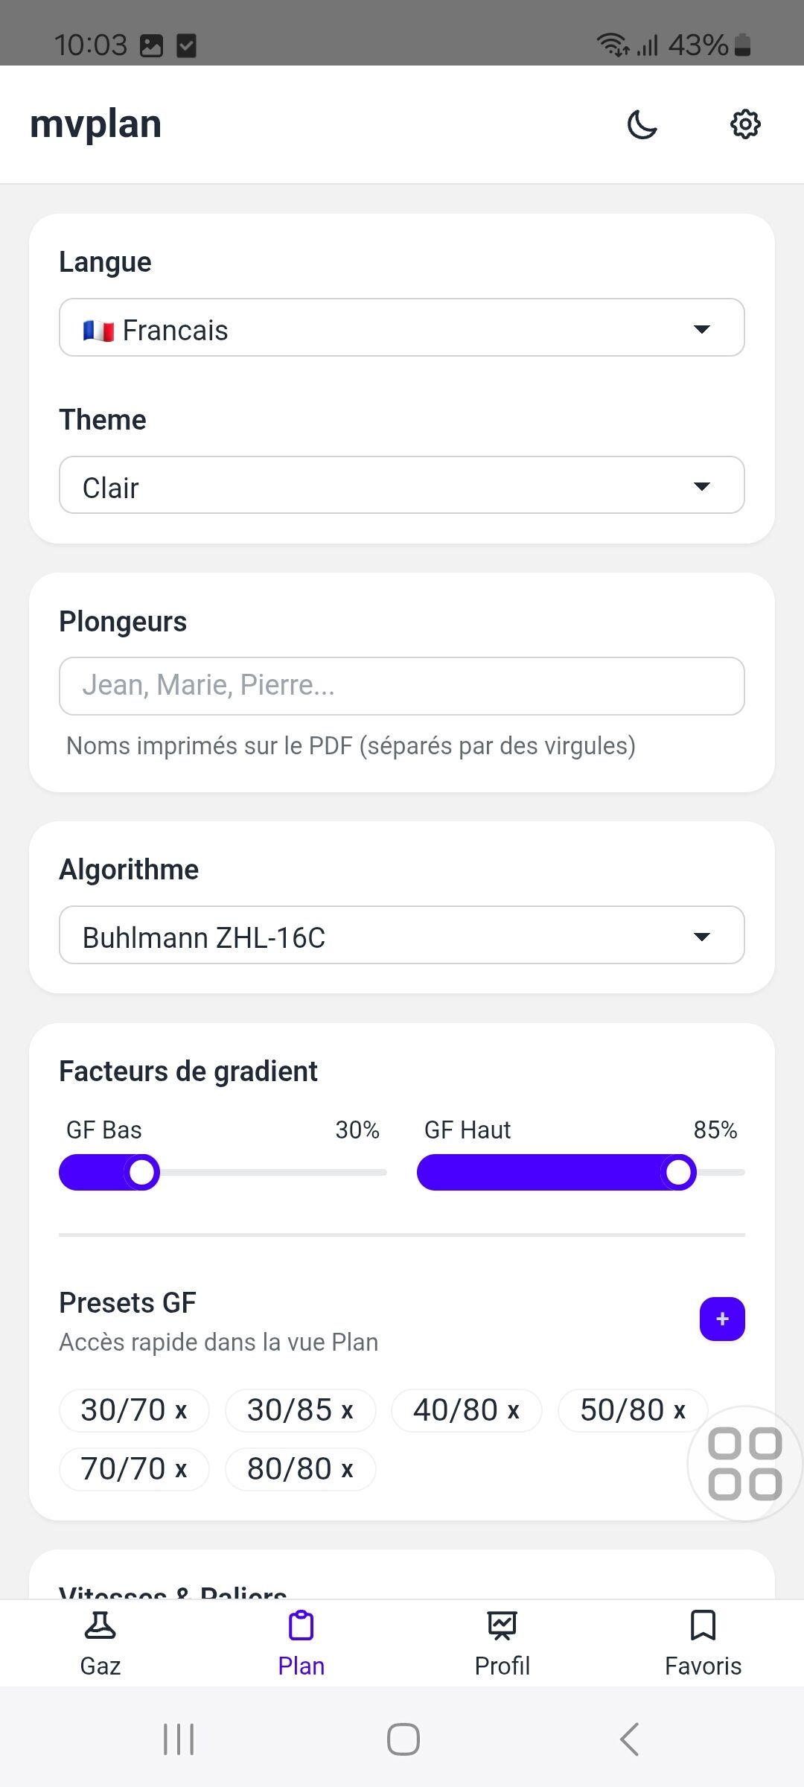Expand the Theme dropdown showing Clair
This screenshot has width=804, height=1787.
click(x=402, y=485)
